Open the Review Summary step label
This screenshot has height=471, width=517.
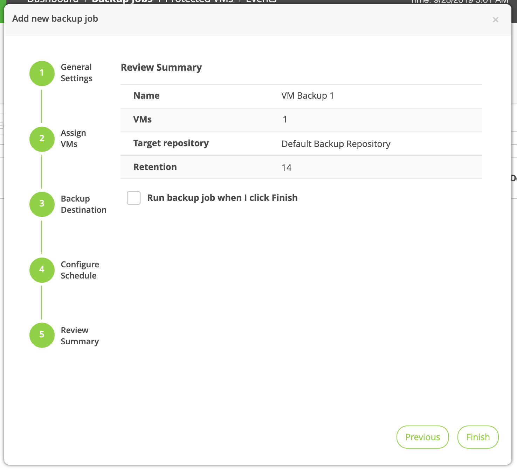tap(80, 336)
